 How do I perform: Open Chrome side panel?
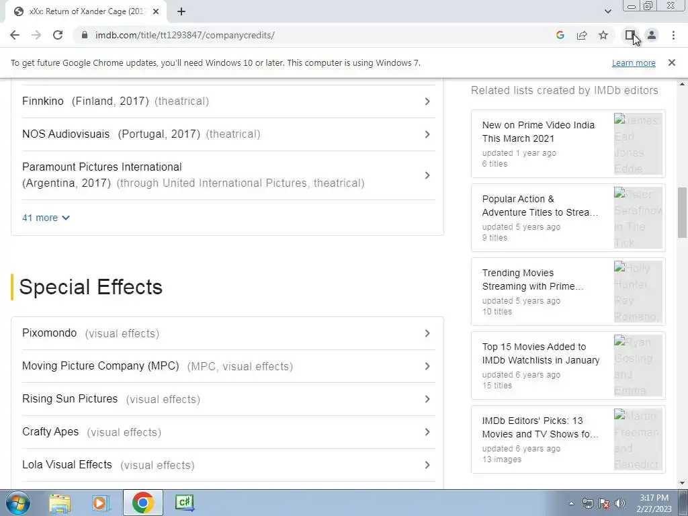point(630,35)
